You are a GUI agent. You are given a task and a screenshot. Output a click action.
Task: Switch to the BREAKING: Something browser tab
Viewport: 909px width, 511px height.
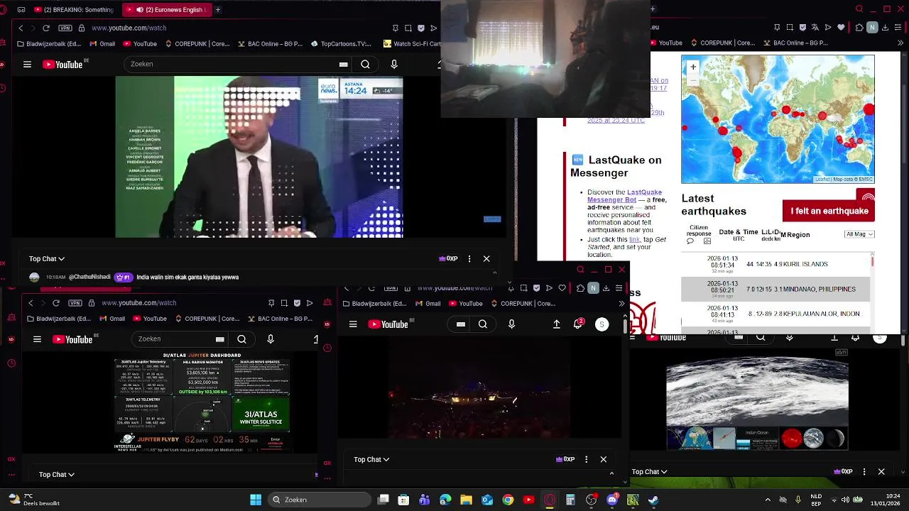(x=73, y=10)
